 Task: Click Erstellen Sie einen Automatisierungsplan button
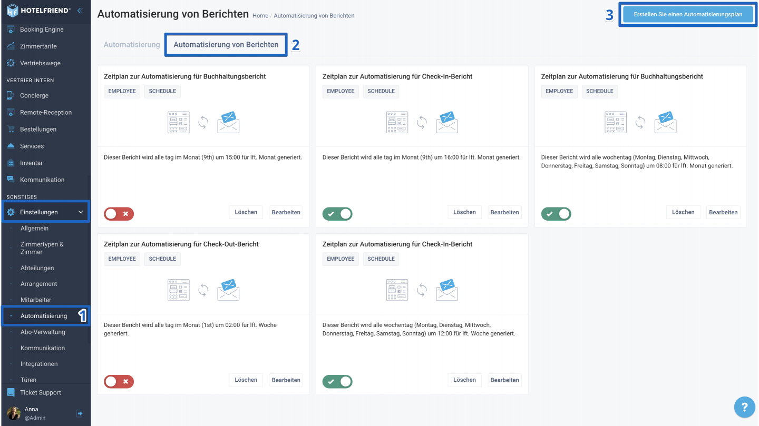coord(688,15)
